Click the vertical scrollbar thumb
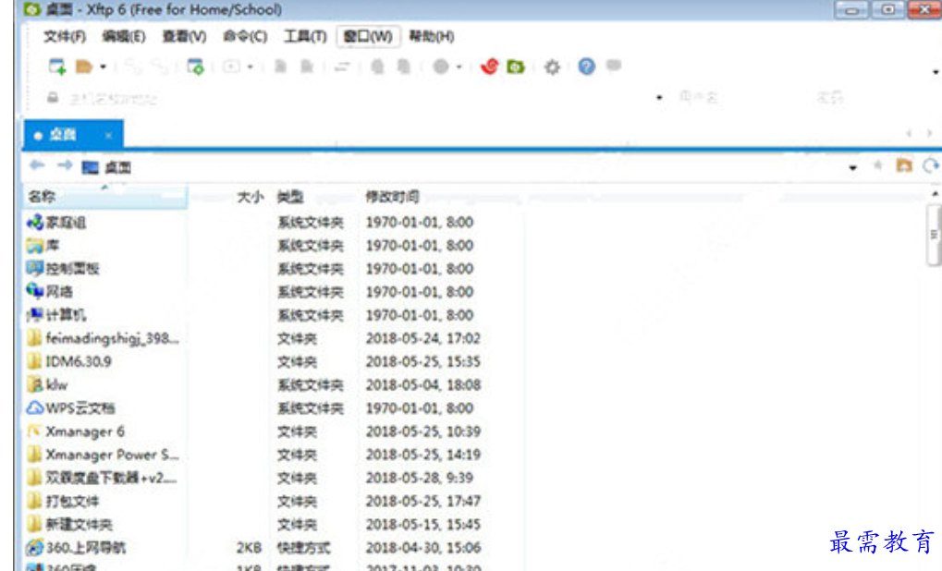The image size is (942, 571). pyautogui.click(x=934, y=234)
